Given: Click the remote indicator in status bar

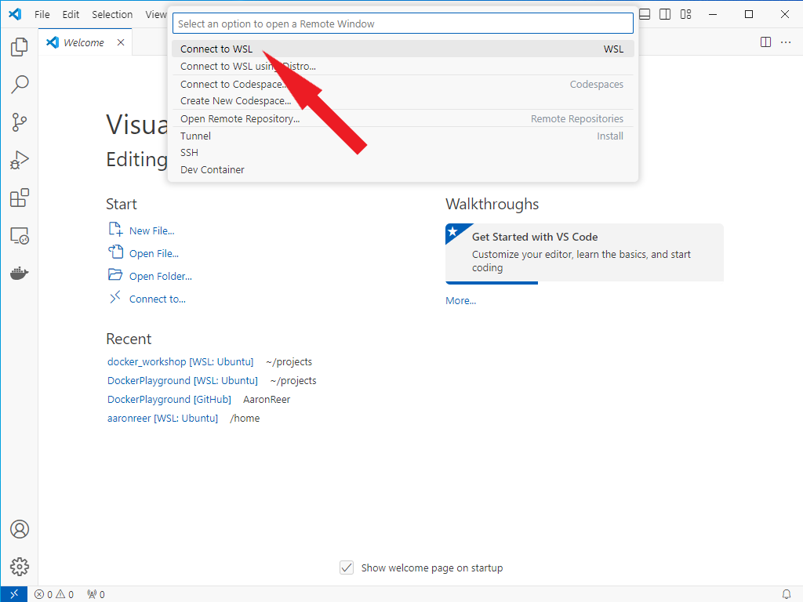Looking at the screenshot, I should 13,593.
